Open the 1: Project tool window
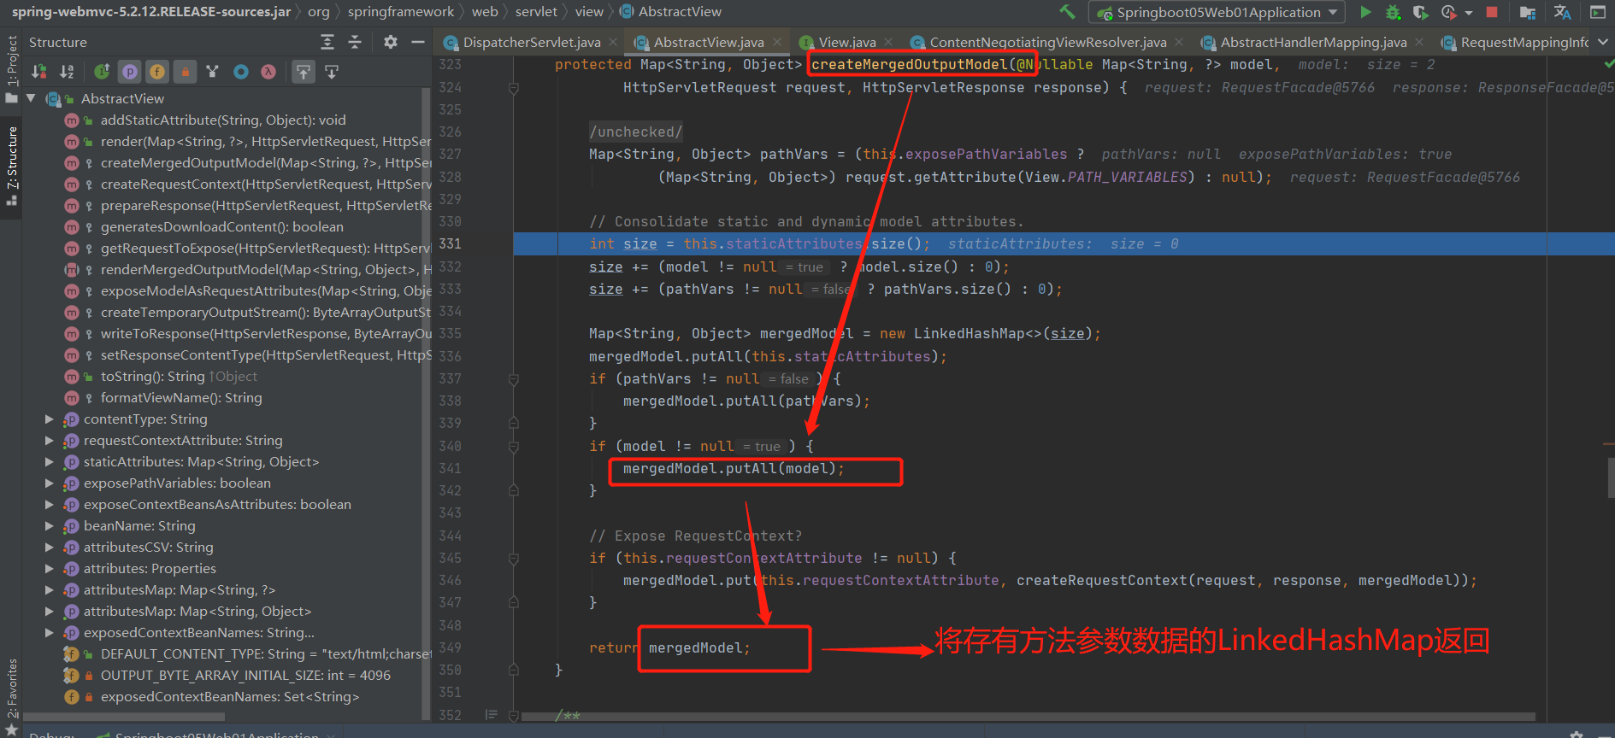 (x=11, y=68)
